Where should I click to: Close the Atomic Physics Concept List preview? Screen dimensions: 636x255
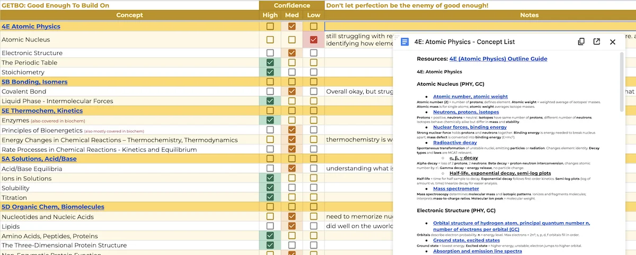click(x=613, y=42)
